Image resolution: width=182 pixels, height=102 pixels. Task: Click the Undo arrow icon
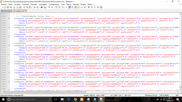click(x=34, y=7)
